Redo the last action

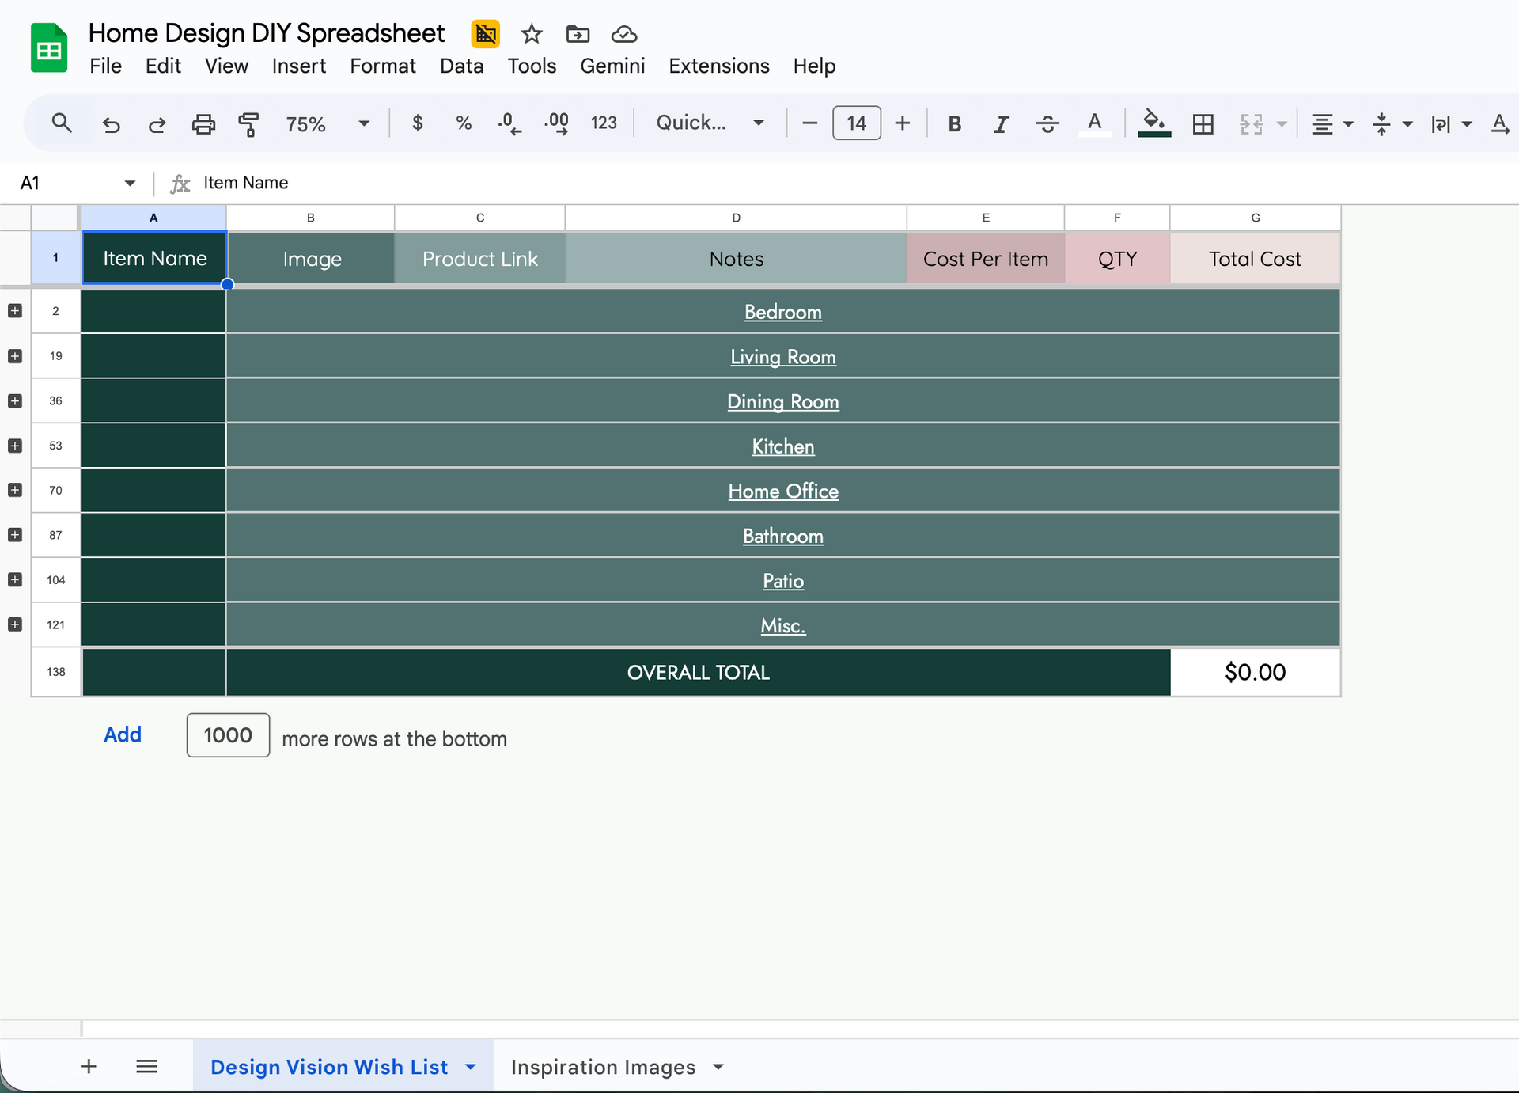pos(157,123)
